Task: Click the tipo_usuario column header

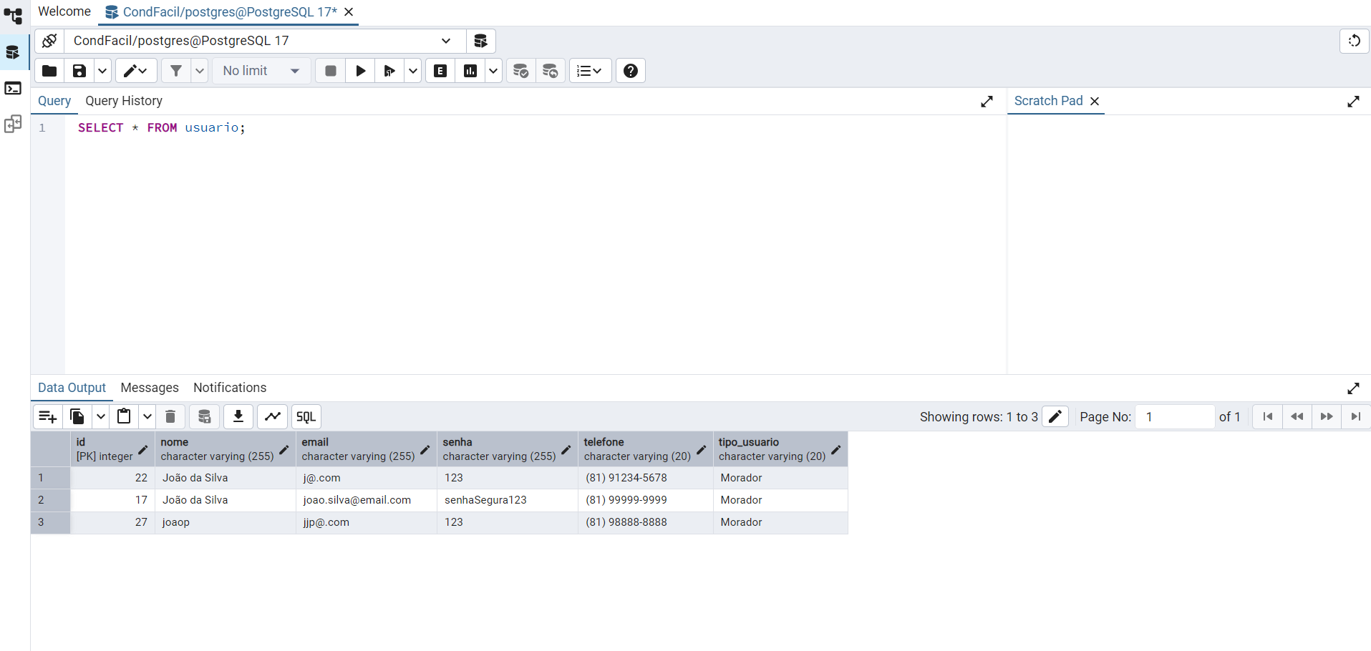Action: (780, 449)
